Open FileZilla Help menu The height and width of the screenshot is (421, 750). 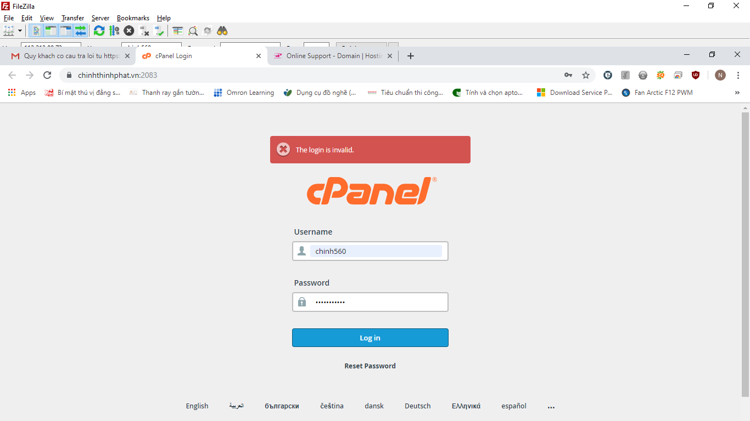164,18
